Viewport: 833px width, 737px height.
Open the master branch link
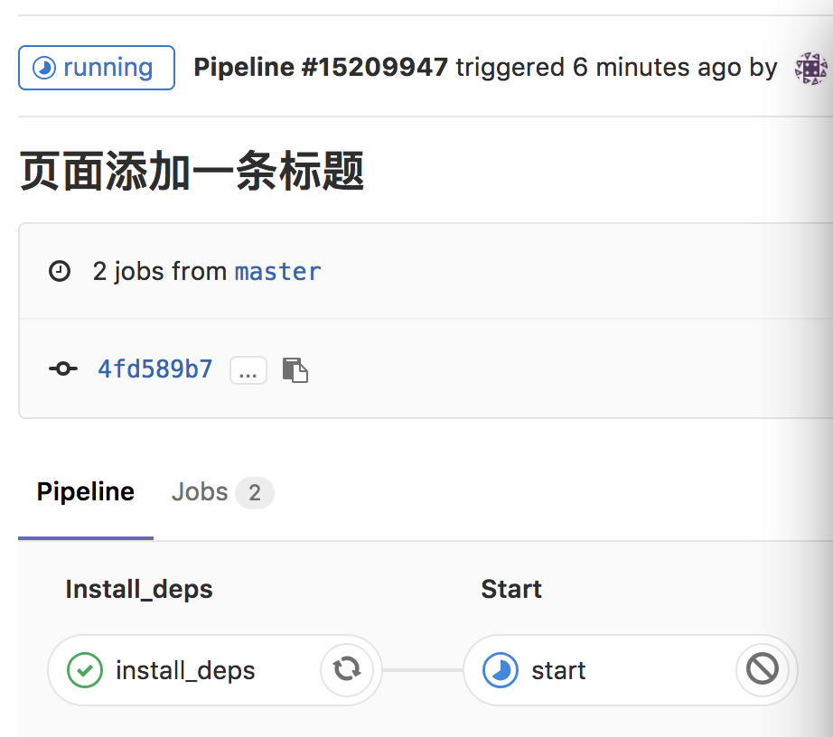click(277, 271)
